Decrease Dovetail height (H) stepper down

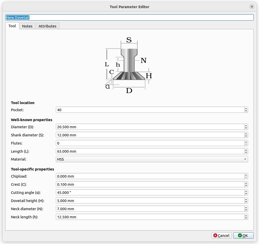click(246, 202)
